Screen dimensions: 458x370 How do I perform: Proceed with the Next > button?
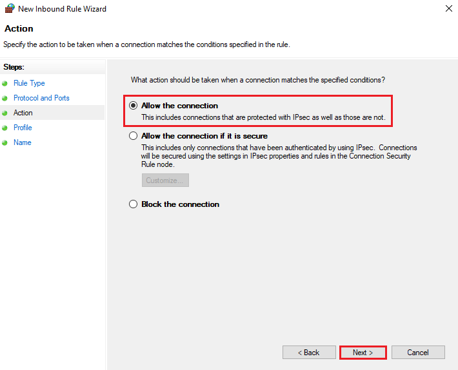(x=363, y=353)
